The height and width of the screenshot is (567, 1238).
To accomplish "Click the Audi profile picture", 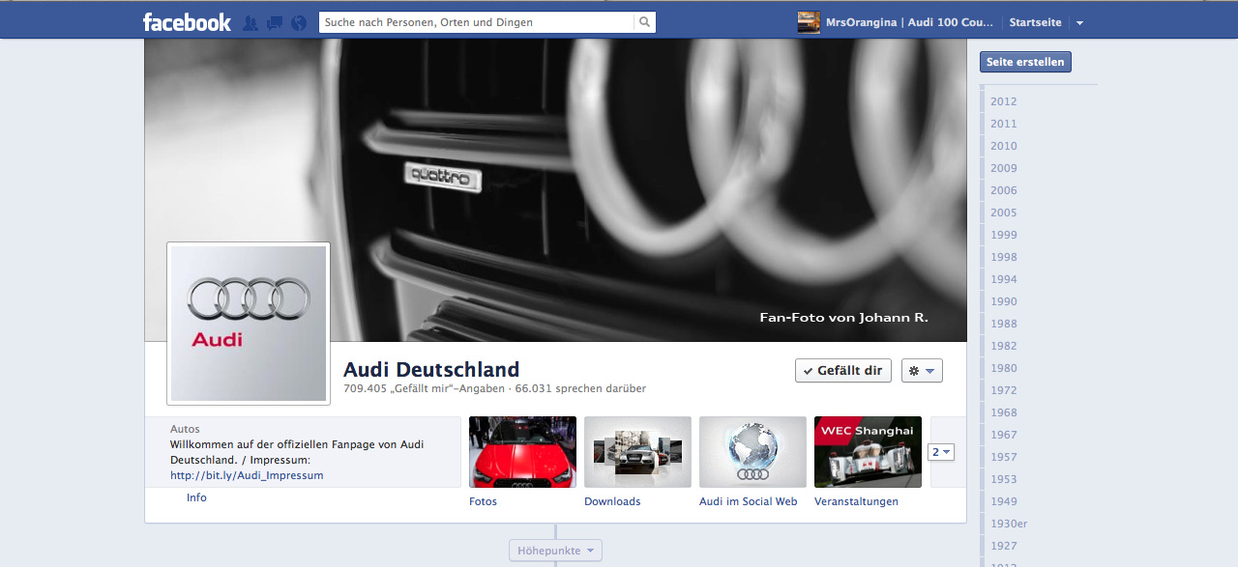I will click(249, 324).
